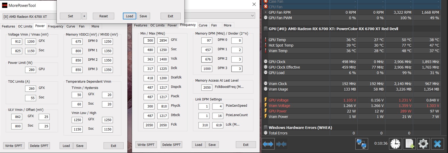Click ULV Vmin GFX field showing 862

point(17,117)
